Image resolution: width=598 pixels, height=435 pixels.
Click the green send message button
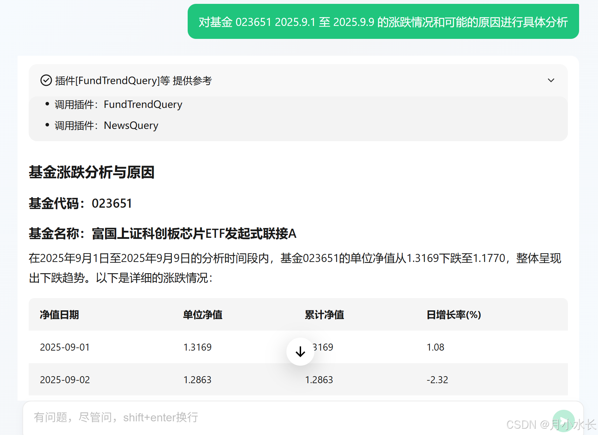[563, 421]
